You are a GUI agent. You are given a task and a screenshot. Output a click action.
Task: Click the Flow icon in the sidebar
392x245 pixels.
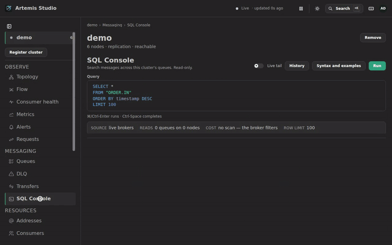tap(11, 89)
